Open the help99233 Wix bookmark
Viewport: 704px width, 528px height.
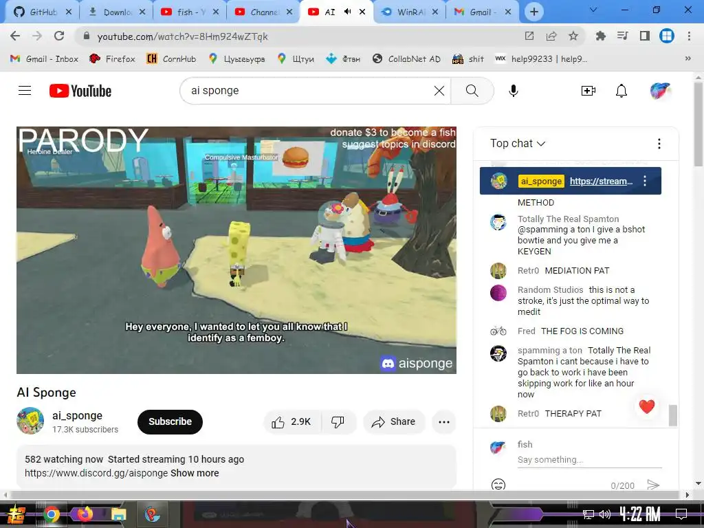click(541, 58)
